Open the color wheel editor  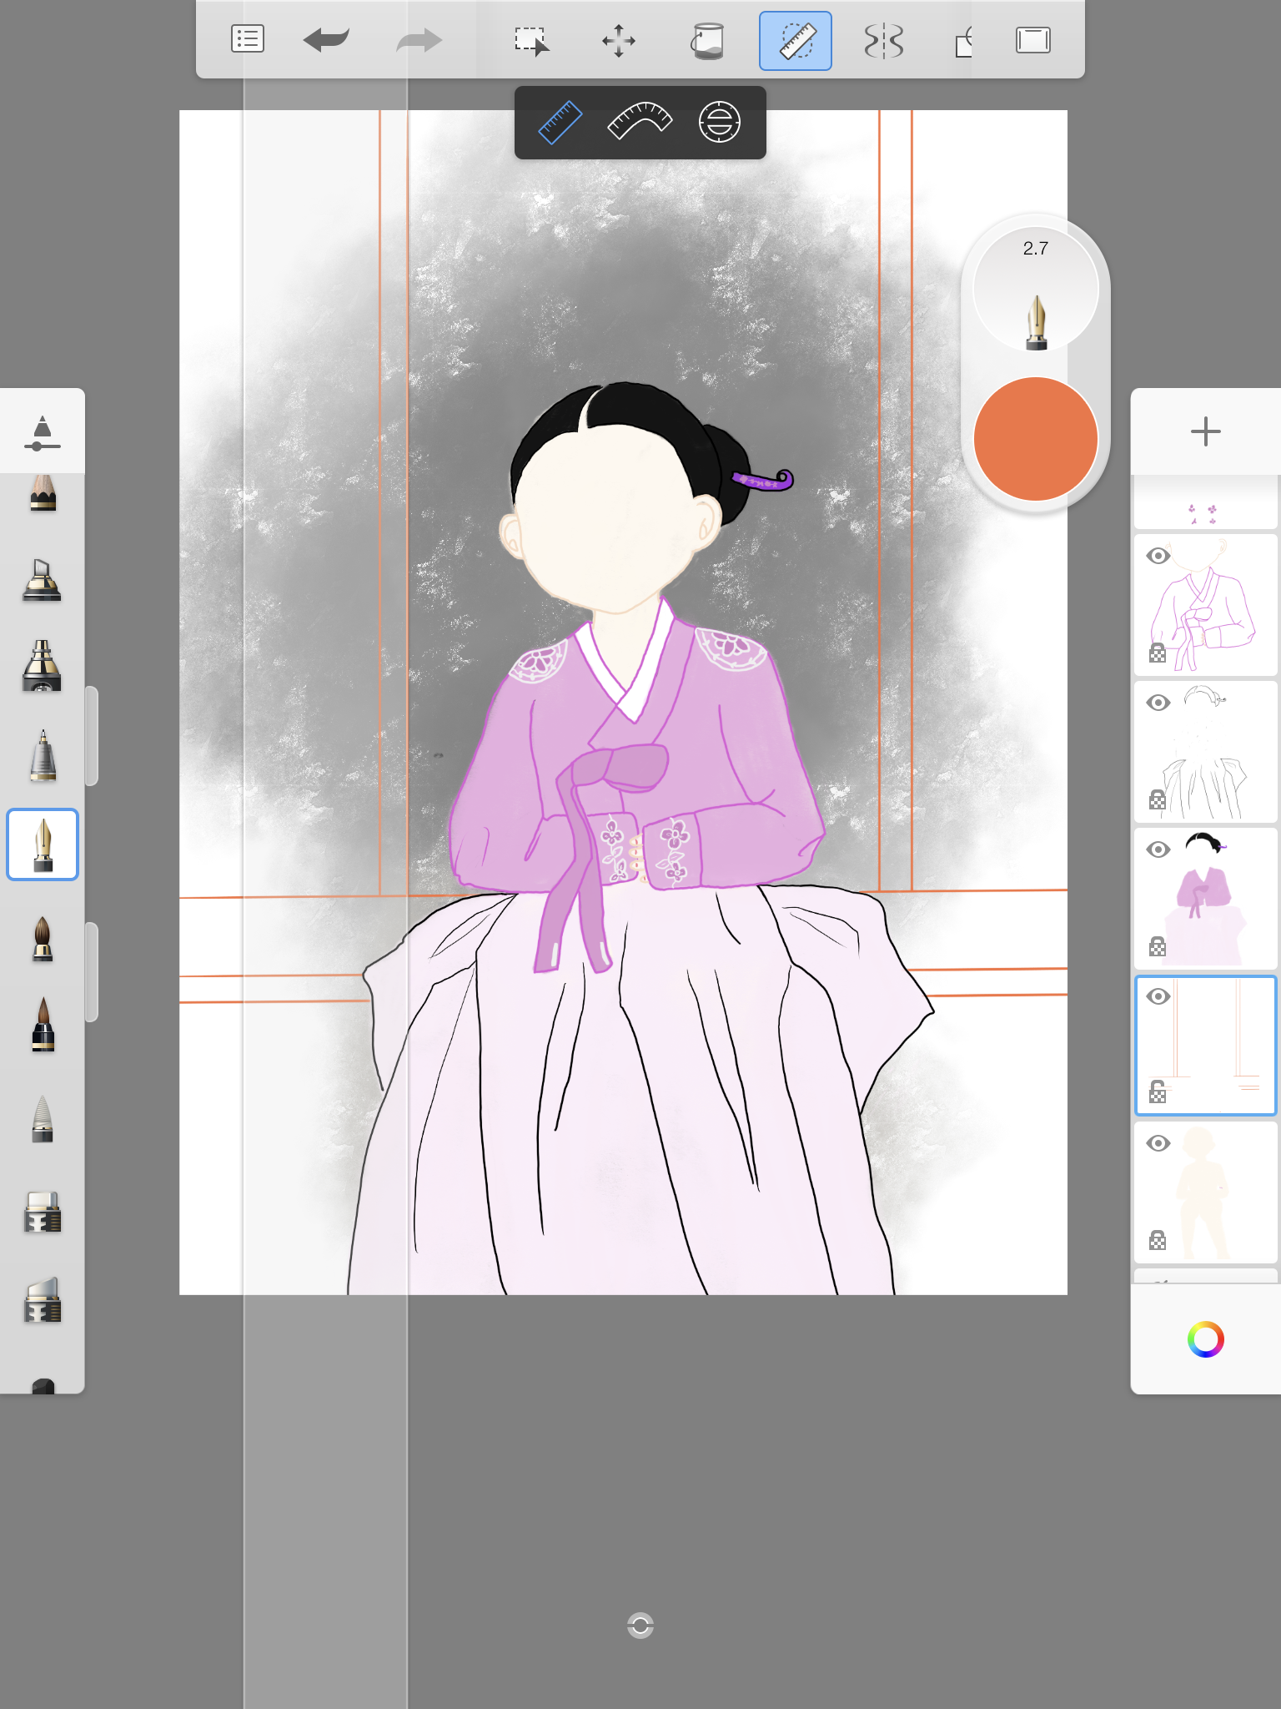(x=1206, y=1339)
